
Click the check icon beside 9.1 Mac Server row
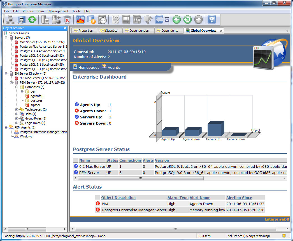76,166
